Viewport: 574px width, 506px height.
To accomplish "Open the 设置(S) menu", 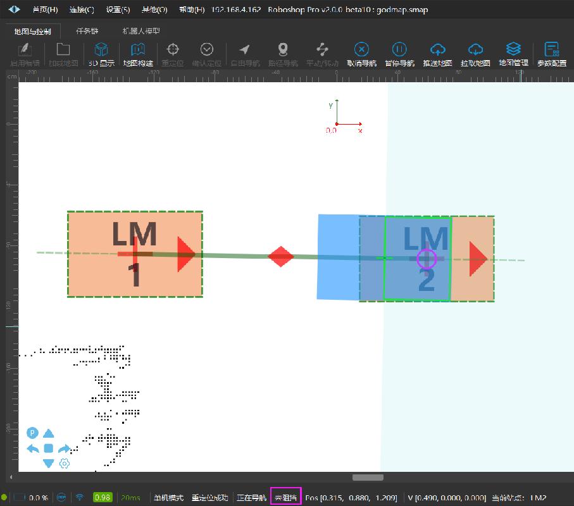I will click(118, 10).
